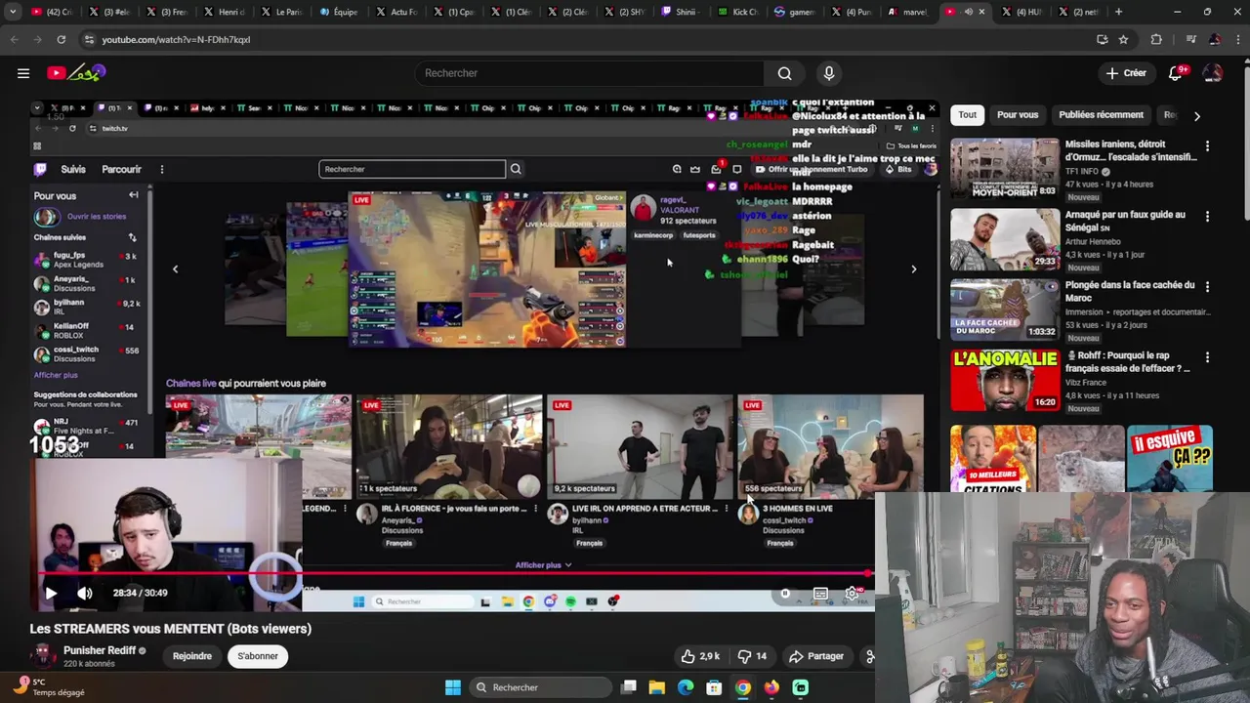Viewport: 1250px width, 703px height.
Task: Switch to the Le Paris browser tab
Action: (x=281, y=12)
